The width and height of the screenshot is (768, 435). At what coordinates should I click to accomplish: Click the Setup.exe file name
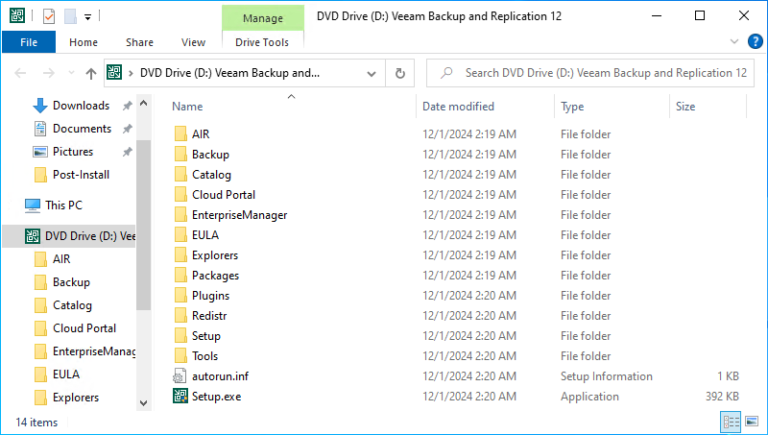pyautogui.click(x=217, y=397)
